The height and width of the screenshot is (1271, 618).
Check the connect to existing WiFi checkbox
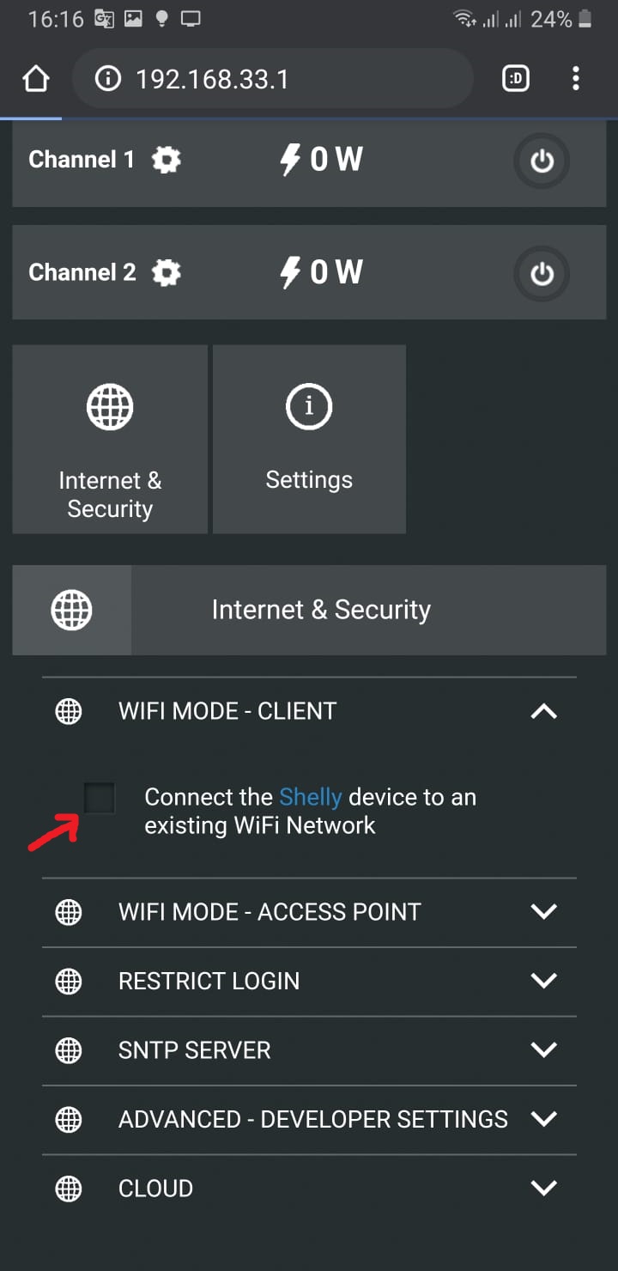click(x=100, y=799)
